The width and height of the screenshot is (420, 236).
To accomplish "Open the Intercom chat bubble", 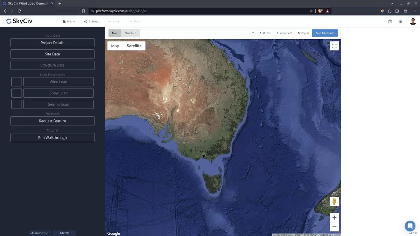I will (x=410, y=226).
